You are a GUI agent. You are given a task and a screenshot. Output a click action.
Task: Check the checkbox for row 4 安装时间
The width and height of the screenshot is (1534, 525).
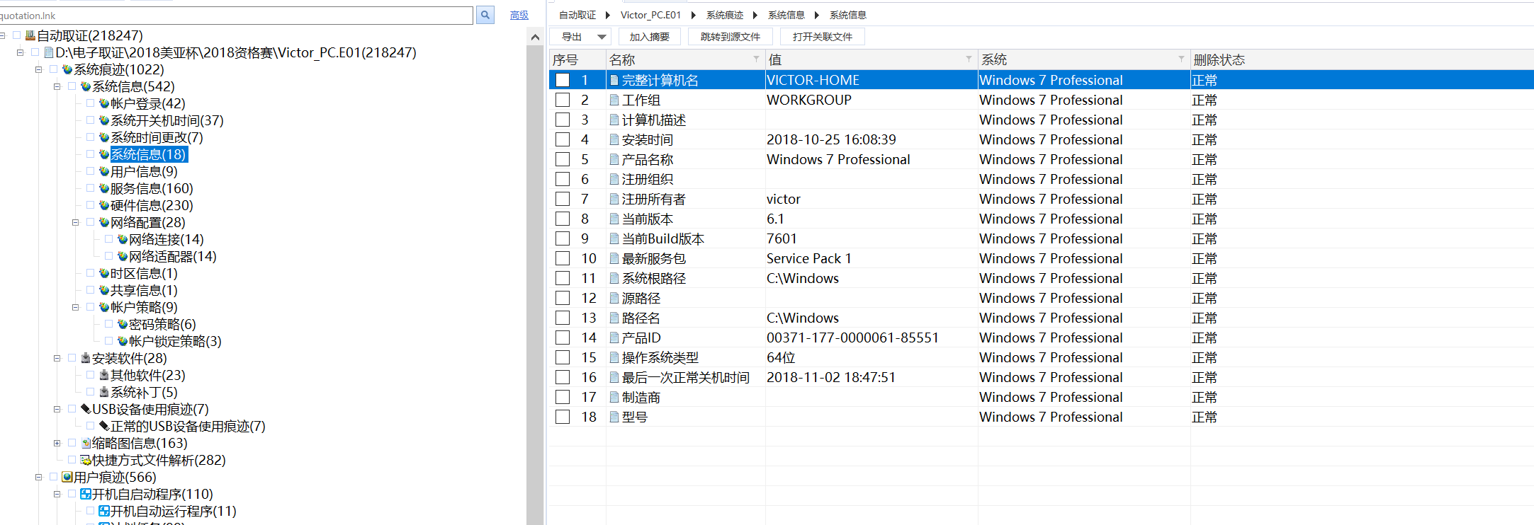563,140
